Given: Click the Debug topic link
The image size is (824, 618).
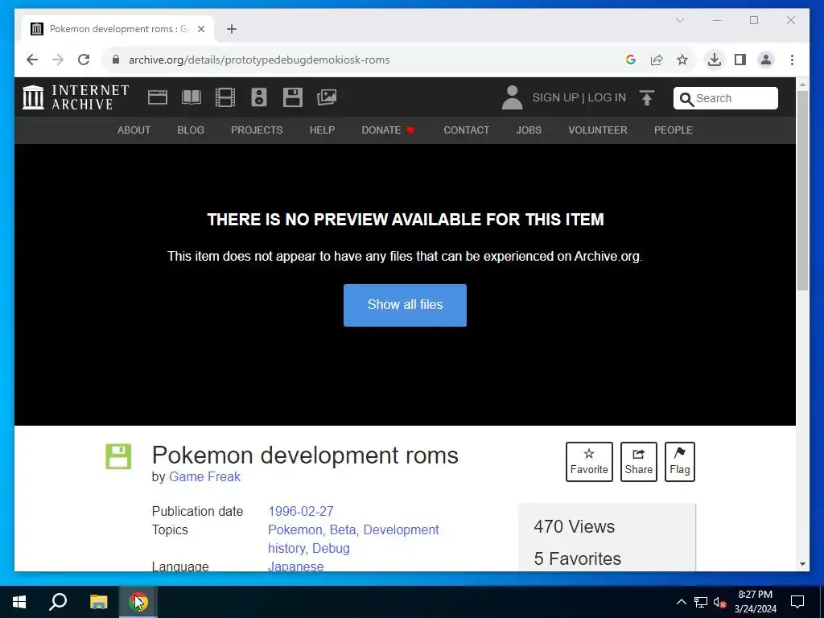Looking at the screenshot, I should click(x=331, y=548).
